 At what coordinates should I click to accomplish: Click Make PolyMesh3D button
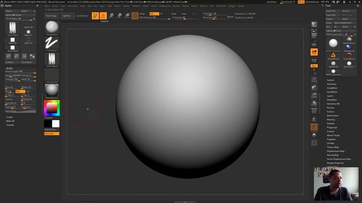(344, 23)
